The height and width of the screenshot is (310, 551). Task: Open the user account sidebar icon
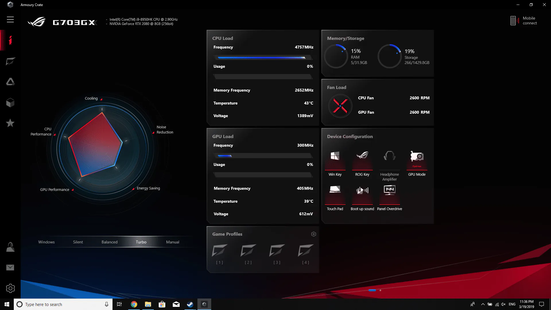(x=10, y=247)
